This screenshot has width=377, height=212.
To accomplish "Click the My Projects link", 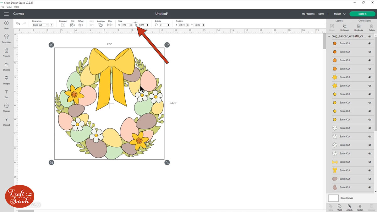I will pos(308,14).
